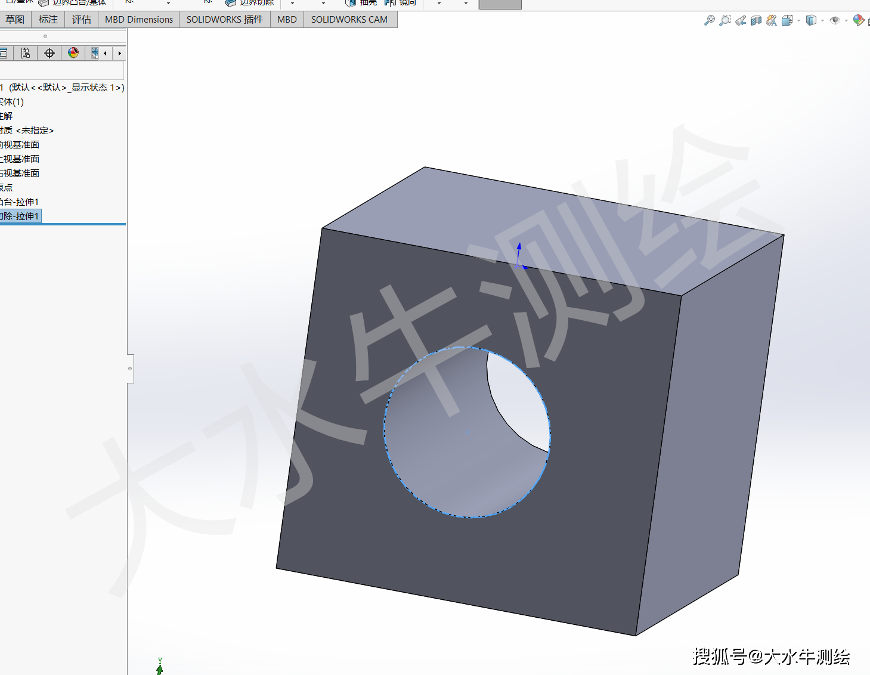Viewport: 870px width, 675px height.
Task: Select the Display Style icon
Action: click(x=810, y=20)
